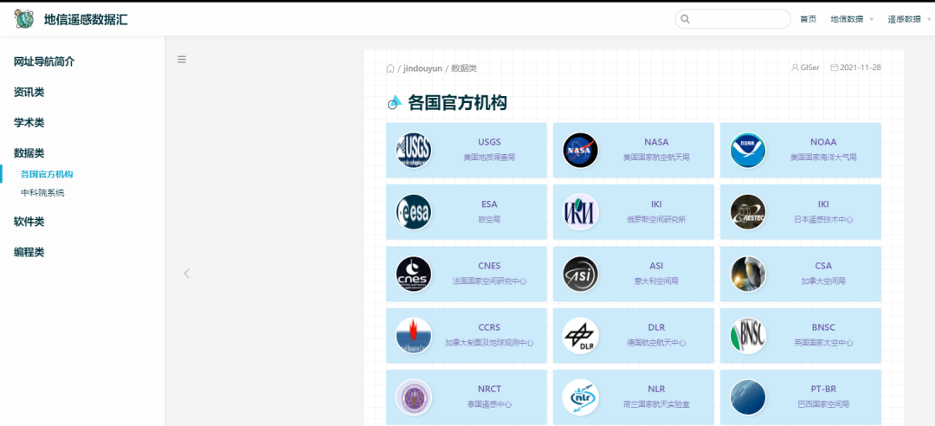Open the CCRS 加拿大制图及地球观测中心 link

tap(467, 335)
